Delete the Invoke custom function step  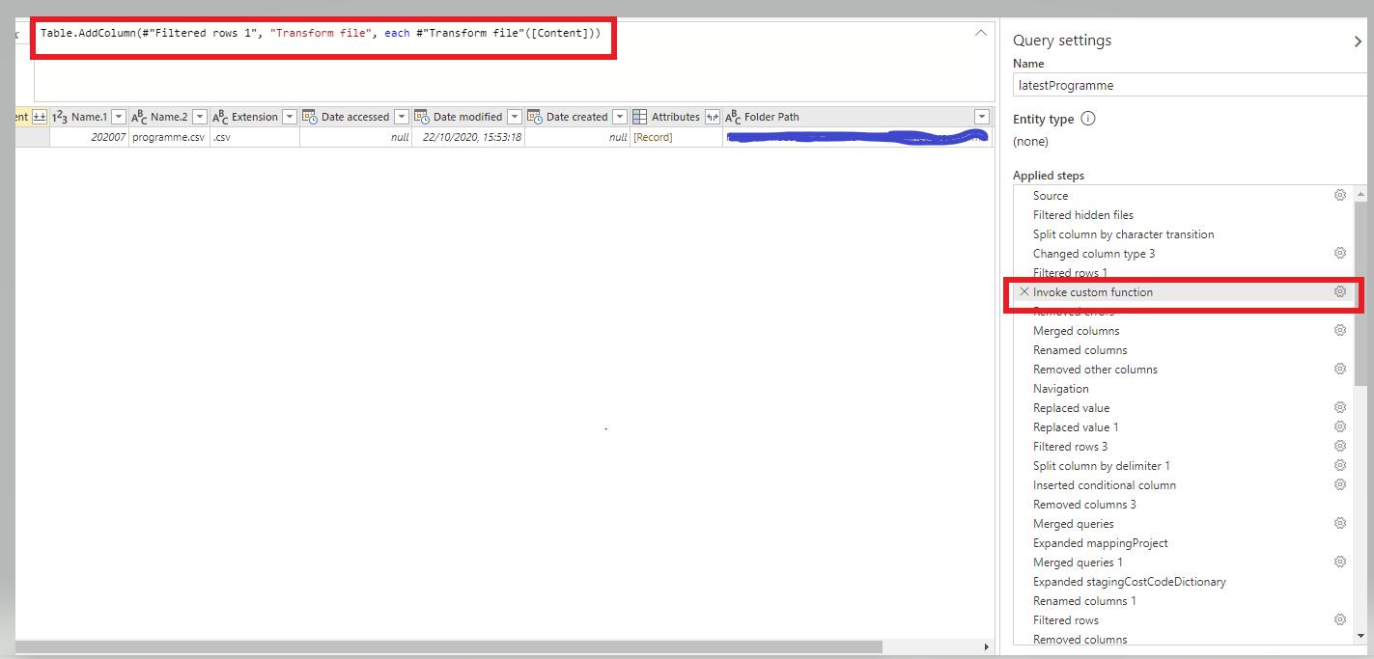tap(1024, 291)
